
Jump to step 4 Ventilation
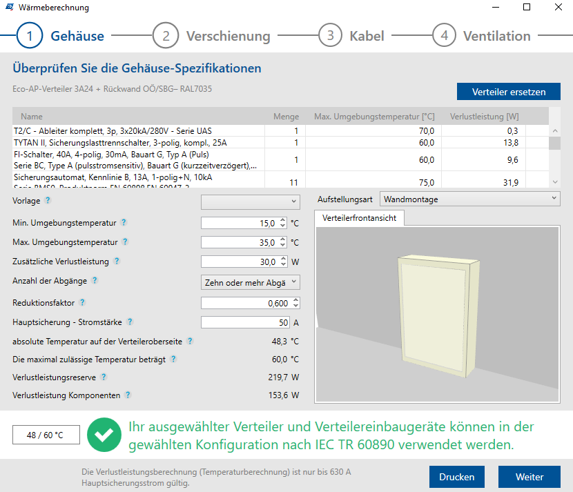(x=482, y=35)
